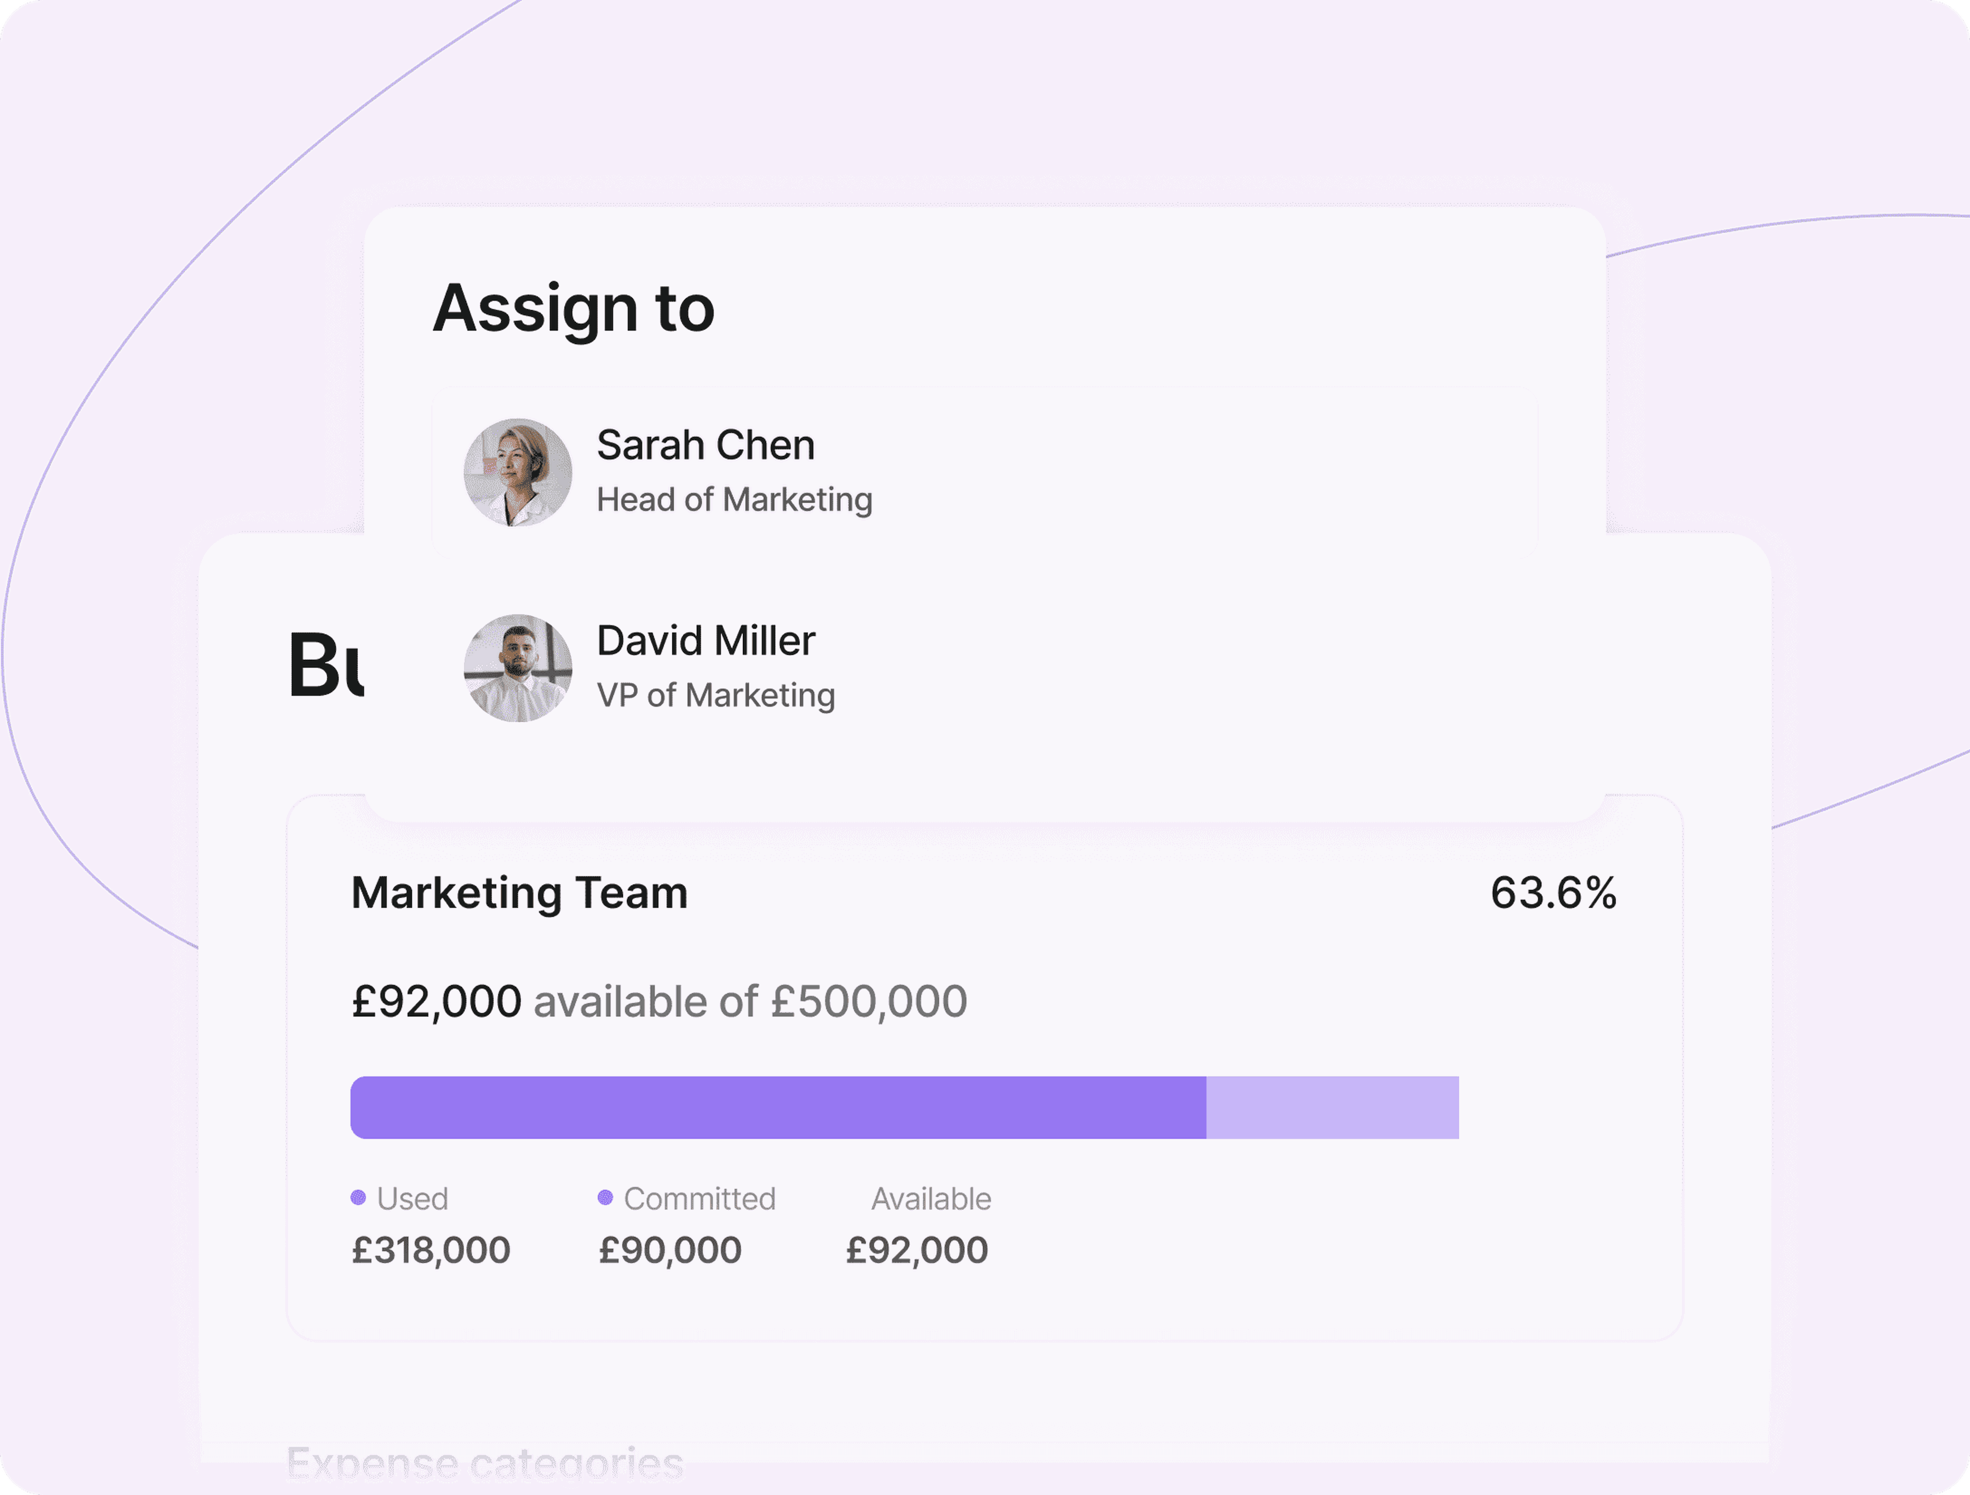The width and height of the screenshot is (1970, 1495).
Task: Select Sarah Chen as assignee
Action: (985, 473)
